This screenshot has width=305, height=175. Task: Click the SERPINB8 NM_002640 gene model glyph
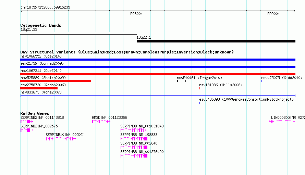point(134,147)
